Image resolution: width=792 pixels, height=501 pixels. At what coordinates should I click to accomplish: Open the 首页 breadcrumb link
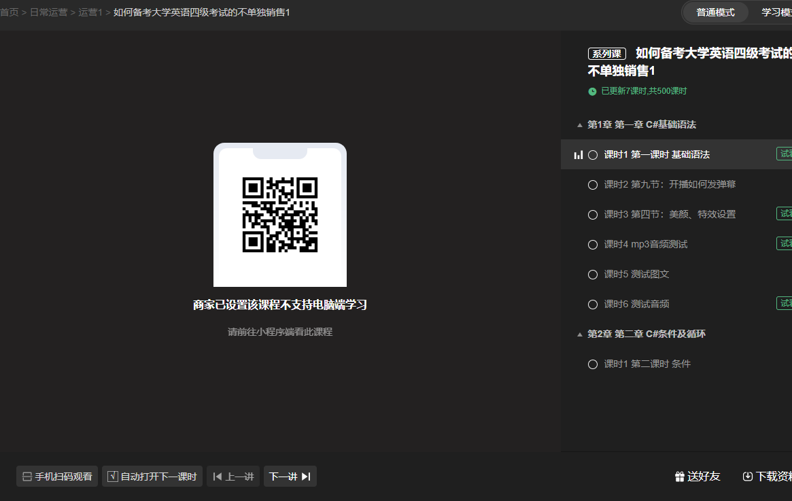[9, 12]
